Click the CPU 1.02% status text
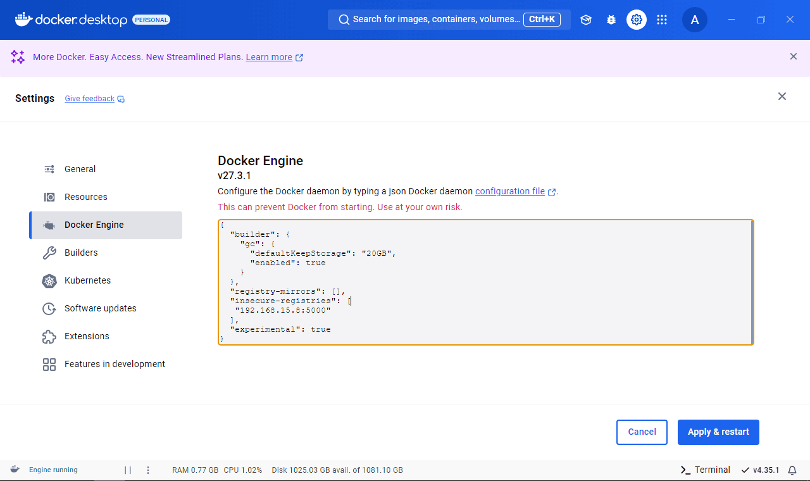 243,470
